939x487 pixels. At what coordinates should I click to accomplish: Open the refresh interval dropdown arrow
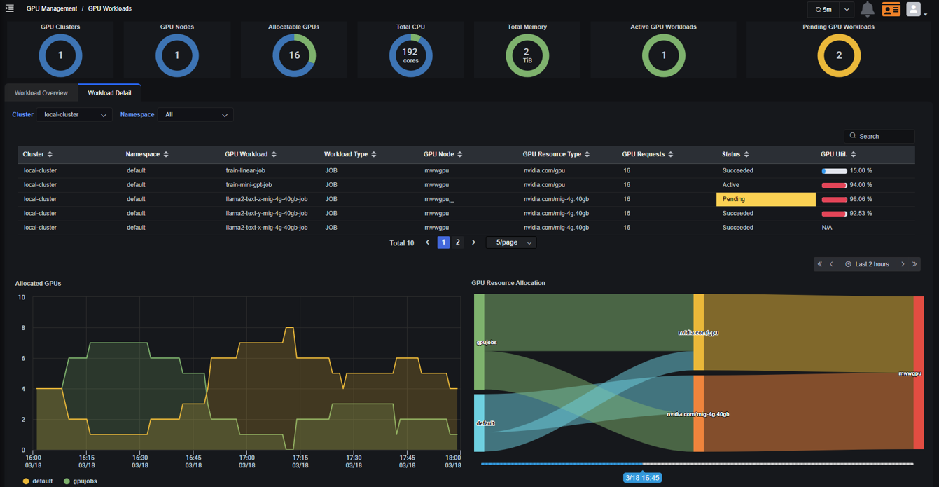[x=847, y=9]
